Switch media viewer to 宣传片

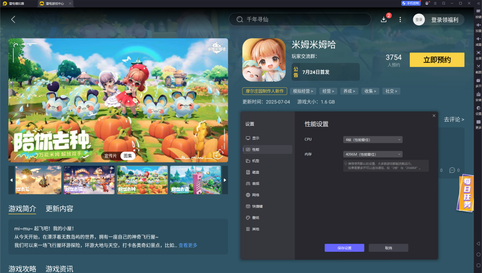111,156
